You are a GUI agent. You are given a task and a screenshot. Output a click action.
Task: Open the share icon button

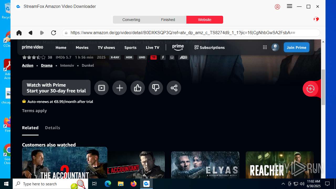pos(174,88)
